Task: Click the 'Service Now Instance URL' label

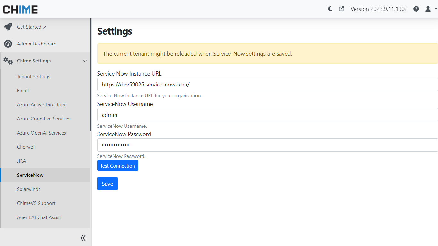Action: click(x=129, y=74)
